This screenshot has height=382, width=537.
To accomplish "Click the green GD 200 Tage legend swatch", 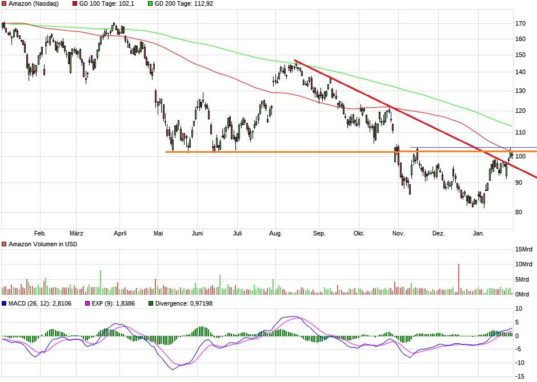I will [x=150, y=4].
